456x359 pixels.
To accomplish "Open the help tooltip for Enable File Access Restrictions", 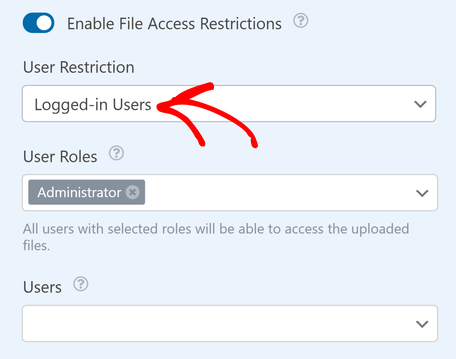I will 300,21.
